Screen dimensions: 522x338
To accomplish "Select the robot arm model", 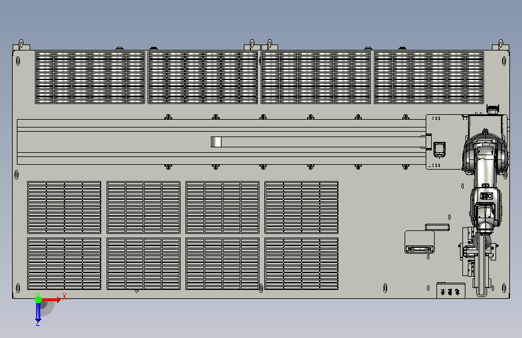I will (x=485, y=181).
